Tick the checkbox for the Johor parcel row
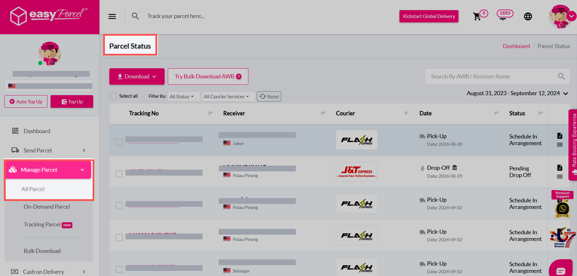Viewport: 577px width, 276px height. (x=119, y=142)
